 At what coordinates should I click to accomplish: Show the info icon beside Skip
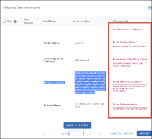[x=15, y=21]
